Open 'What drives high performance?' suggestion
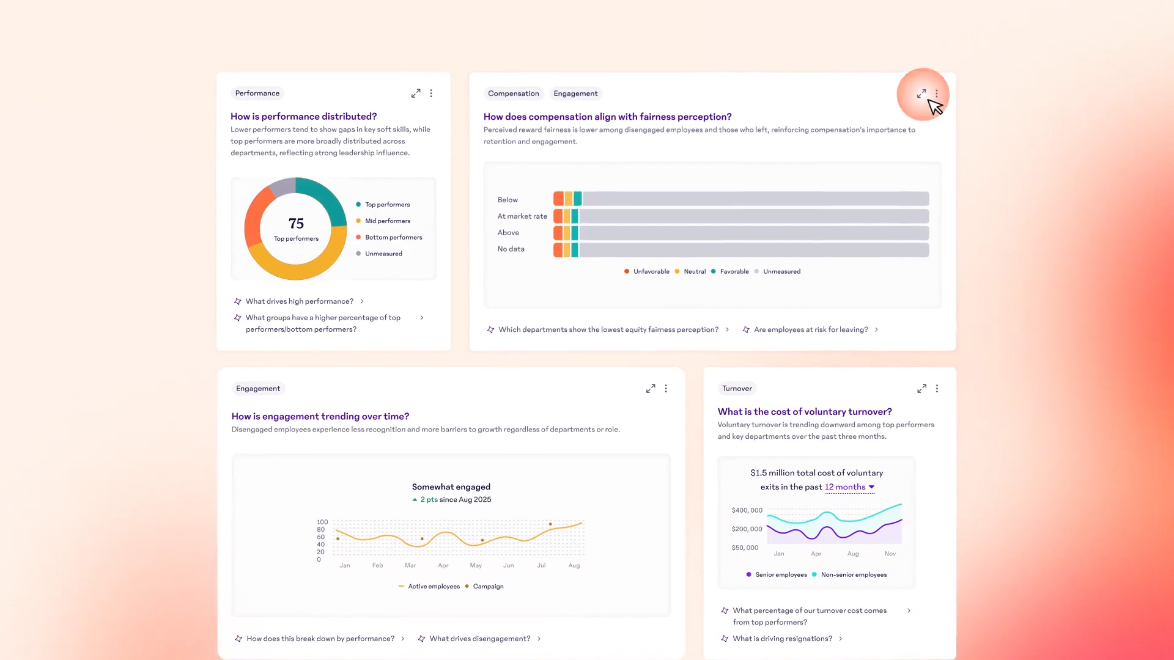The image size is (1174, 660). click(x=300, y=301)
